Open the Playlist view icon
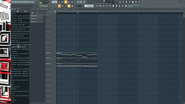Image resolution: width=185 pixels, height=104 pixels. point(97,6)
